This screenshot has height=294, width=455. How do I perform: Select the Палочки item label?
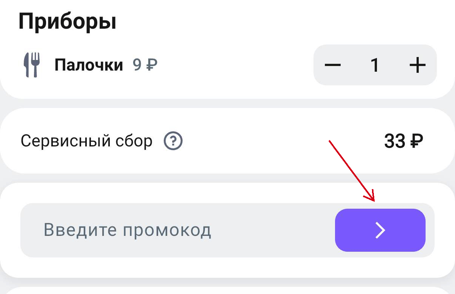89,65
